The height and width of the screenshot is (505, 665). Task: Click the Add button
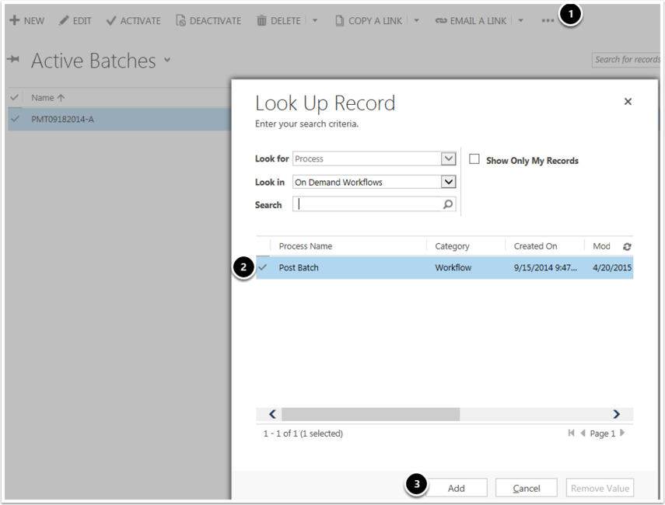457,488
